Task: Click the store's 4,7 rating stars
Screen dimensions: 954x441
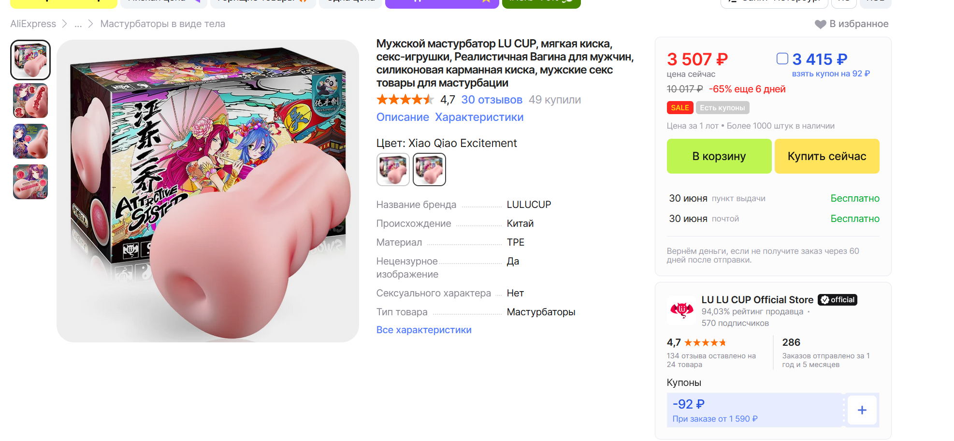Action: pos(705,343)
